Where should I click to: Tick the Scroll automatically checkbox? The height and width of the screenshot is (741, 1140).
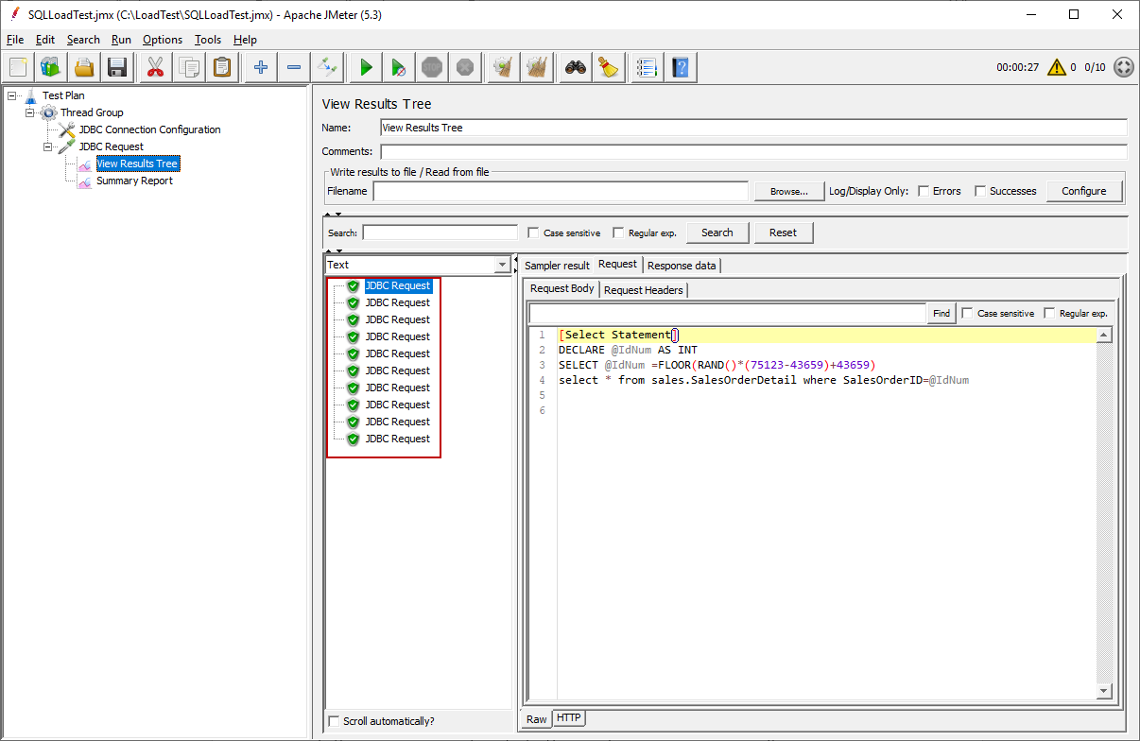pos(334,721)
